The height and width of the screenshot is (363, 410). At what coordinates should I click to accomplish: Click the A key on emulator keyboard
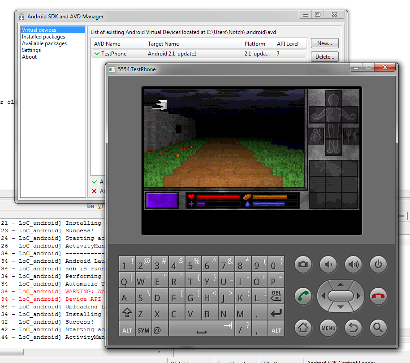(x=127, y=296)
